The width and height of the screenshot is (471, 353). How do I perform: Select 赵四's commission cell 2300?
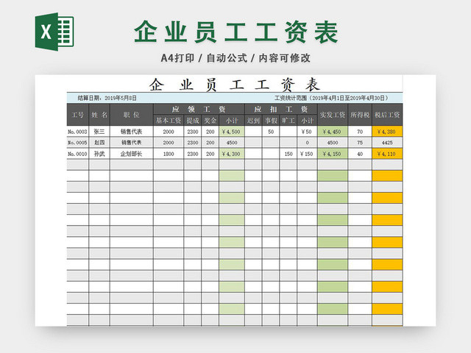click(193, 143)
